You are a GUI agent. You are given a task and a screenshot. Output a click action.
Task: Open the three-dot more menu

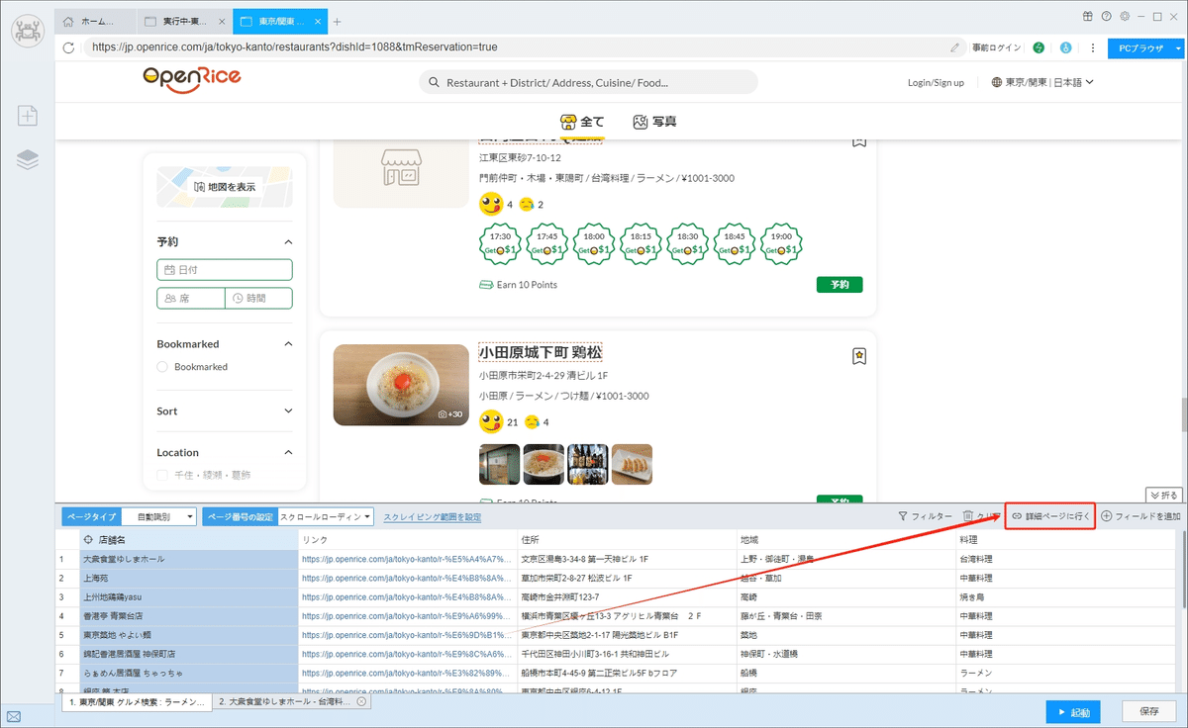pos(1092,46)
